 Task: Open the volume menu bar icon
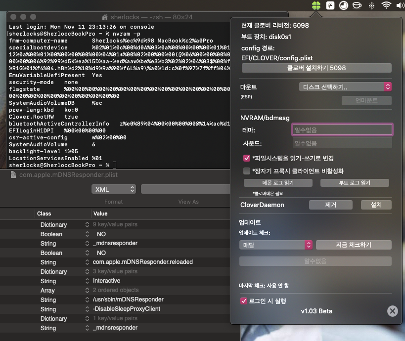[x=401, y=5]
